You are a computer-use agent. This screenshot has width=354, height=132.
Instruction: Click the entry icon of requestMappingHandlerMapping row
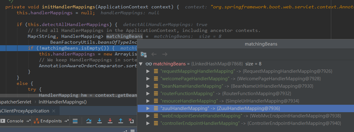156,71
